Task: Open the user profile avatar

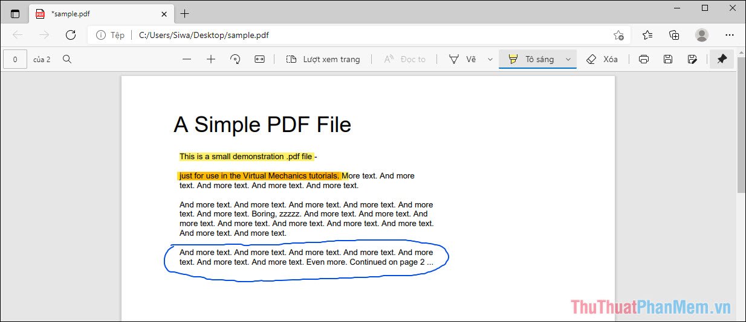Action: pos(701,35)
